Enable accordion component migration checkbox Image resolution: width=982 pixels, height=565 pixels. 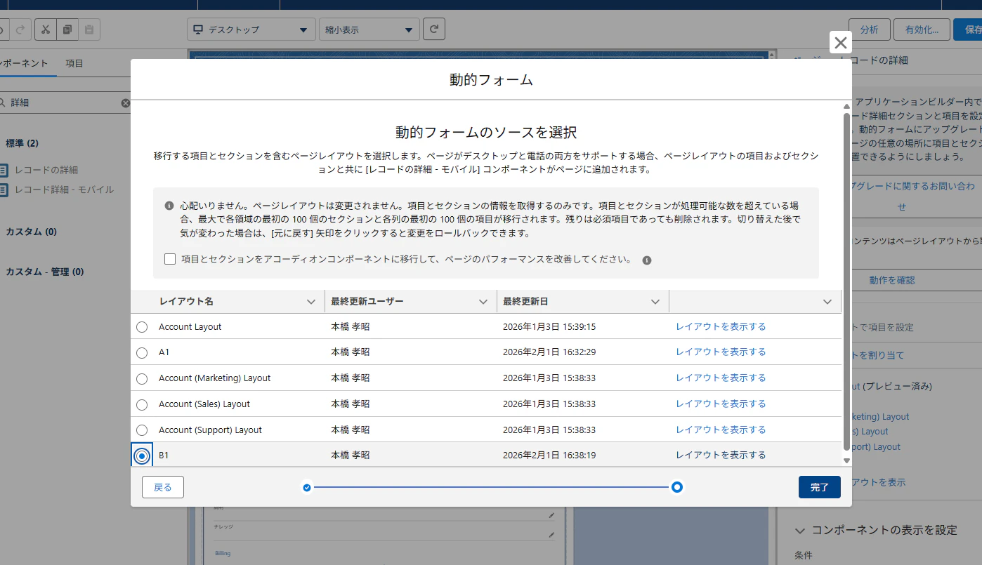(170, 259)
